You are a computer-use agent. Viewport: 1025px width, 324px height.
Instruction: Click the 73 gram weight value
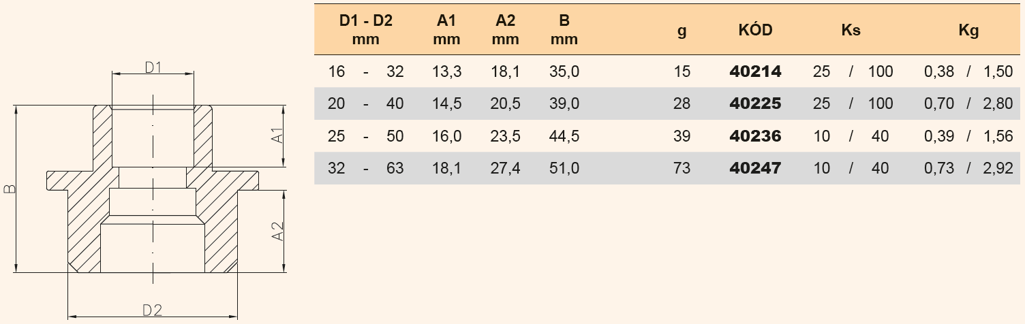(682, 168)
